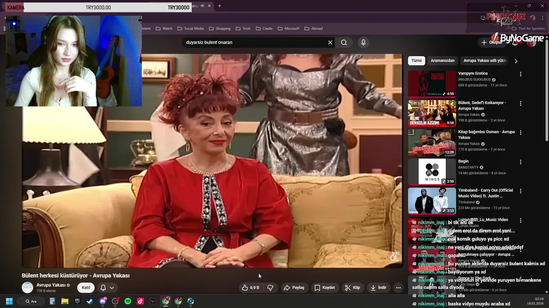Open the Begin BANGTANTV thumbnail
Image resolution: width=549 pixels, height=308 pixels.
pyautogui.click(x=432, y=172)
